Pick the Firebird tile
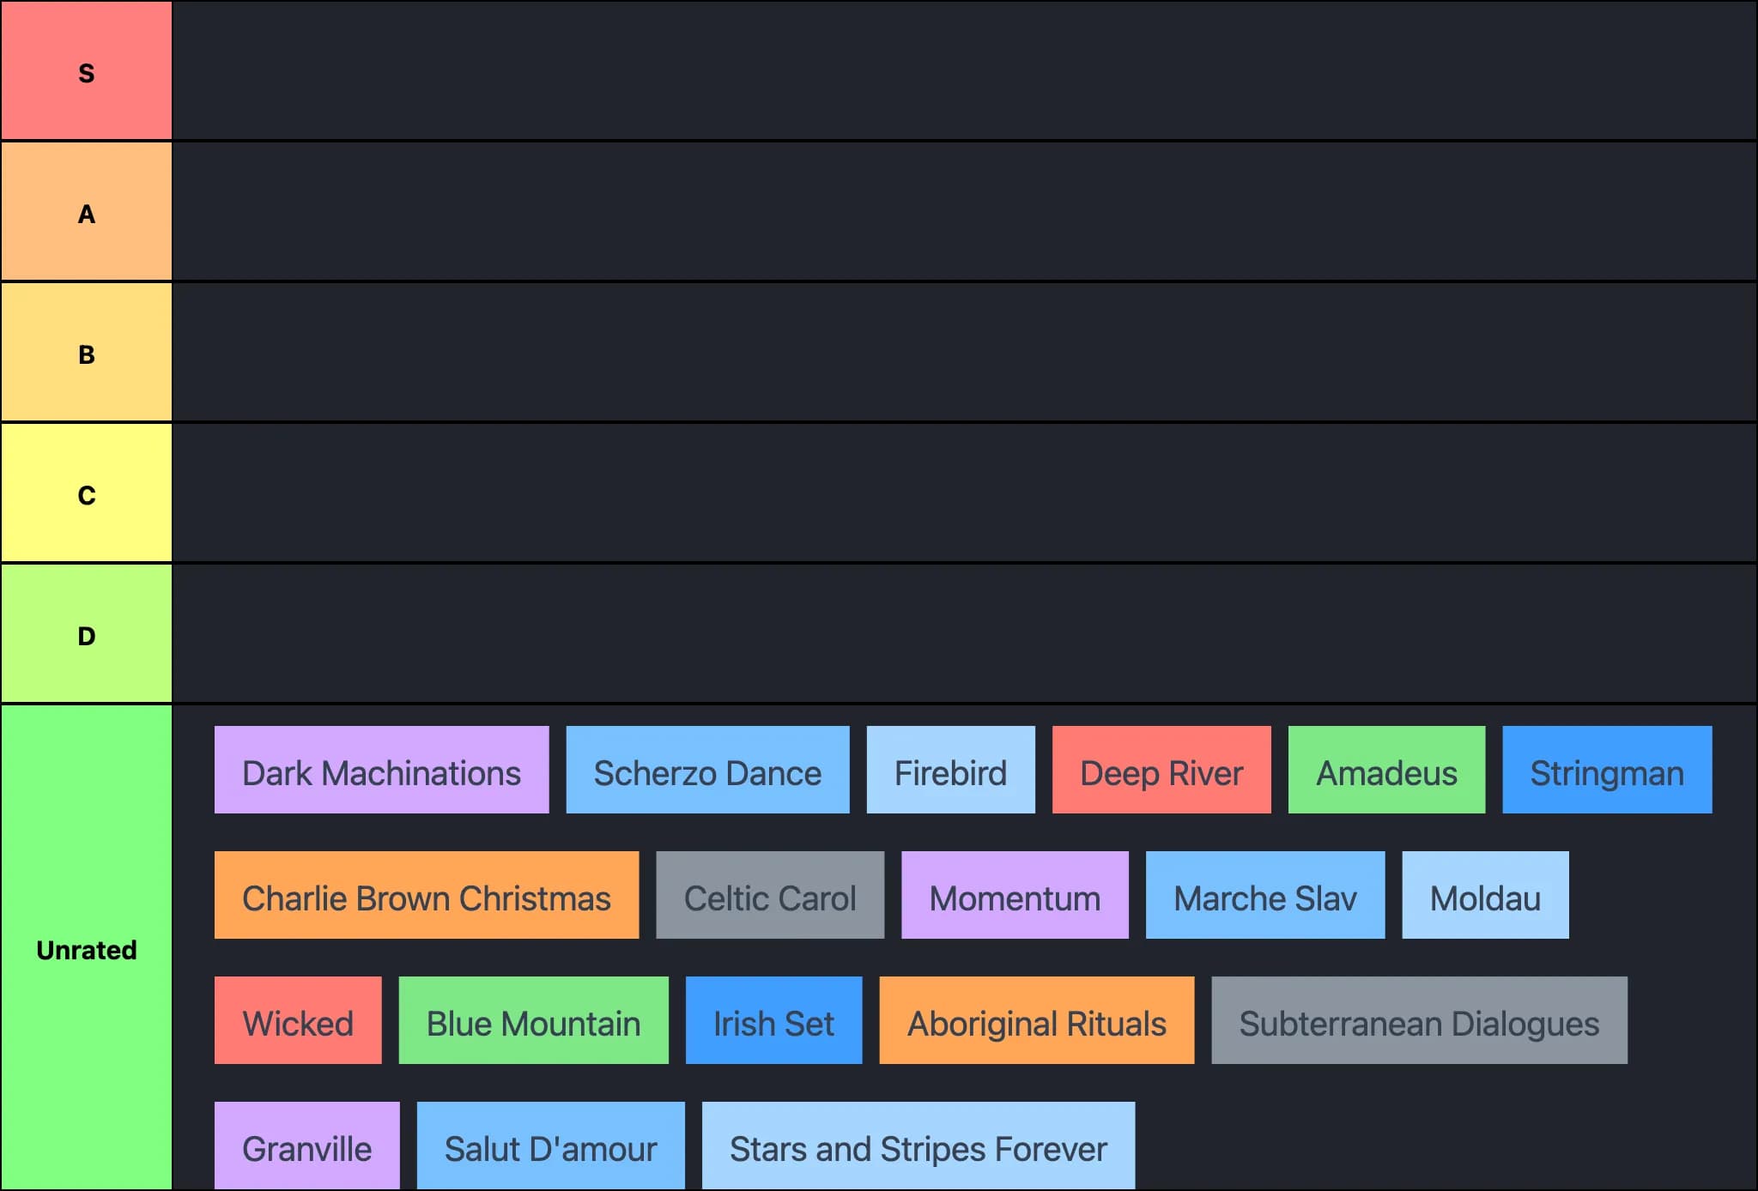This screenshot has width=1758, height=1191. coord(950,770)
